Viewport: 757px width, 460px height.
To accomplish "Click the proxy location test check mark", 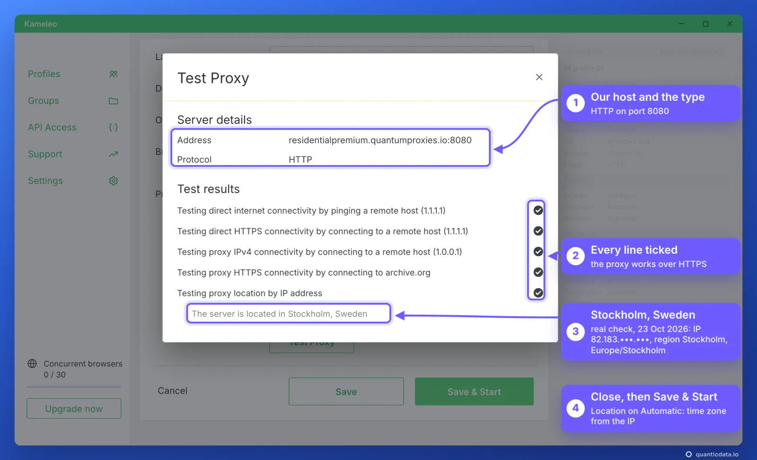I will [538, 293].
